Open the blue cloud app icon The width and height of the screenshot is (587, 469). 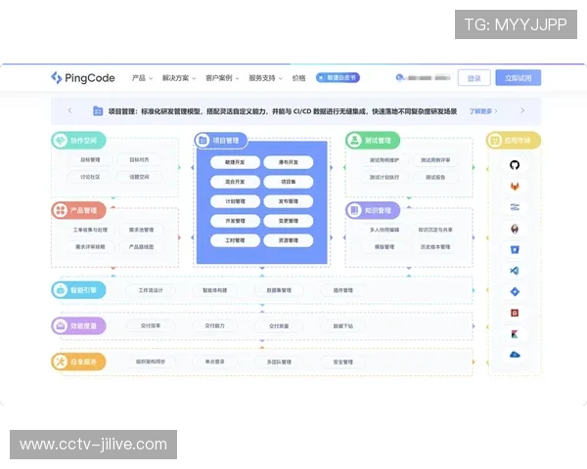[515, 355]
